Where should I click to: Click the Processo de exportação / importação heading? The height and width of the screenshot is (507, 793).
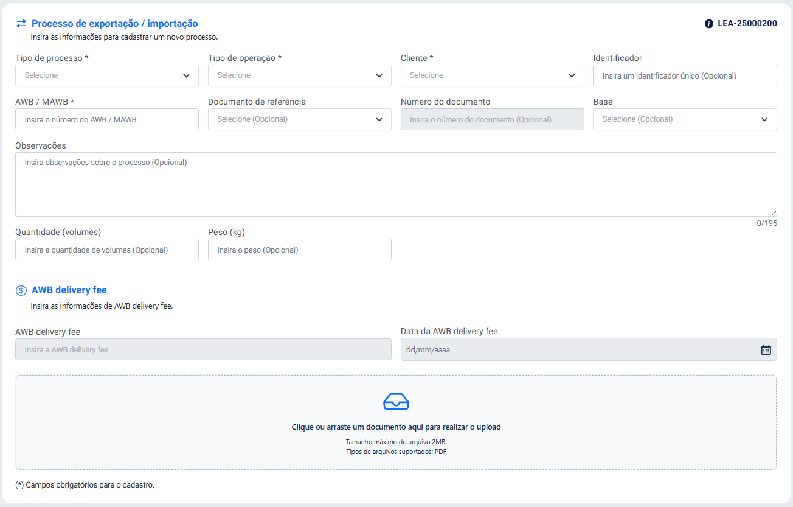click(x=115, y=24)
